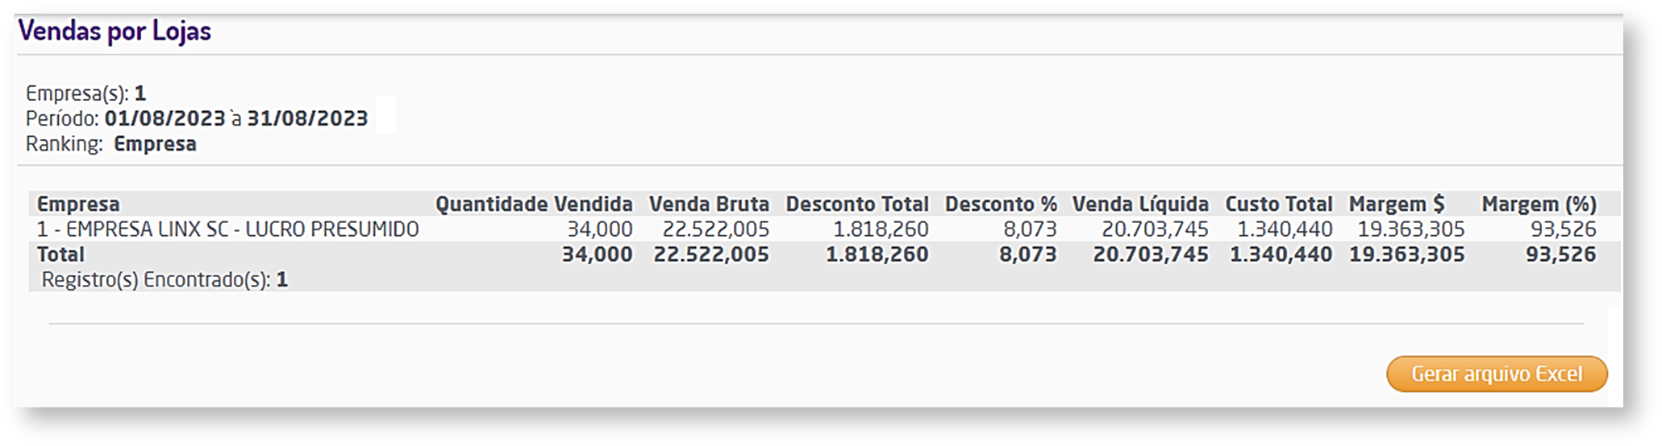The image size is (1662, 446).
Task: Click the end date 31/08/2023
Action: point(307,118)
